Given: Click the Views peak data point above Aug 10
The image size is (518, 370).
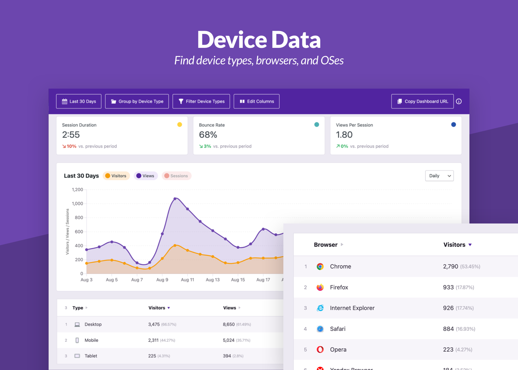Looking at the screenshot, I should [x=175, y=199].
